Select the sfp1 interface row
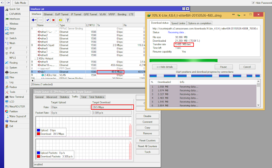Image resolution: width=272 pixels, height=168 pixels. 88,72
